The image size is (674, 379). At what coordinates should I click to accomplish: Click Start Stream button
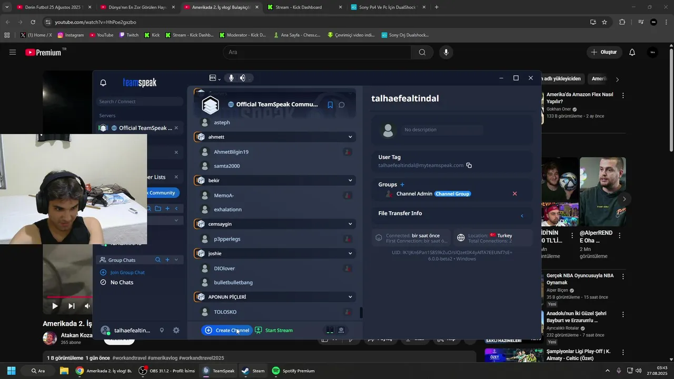274,331
